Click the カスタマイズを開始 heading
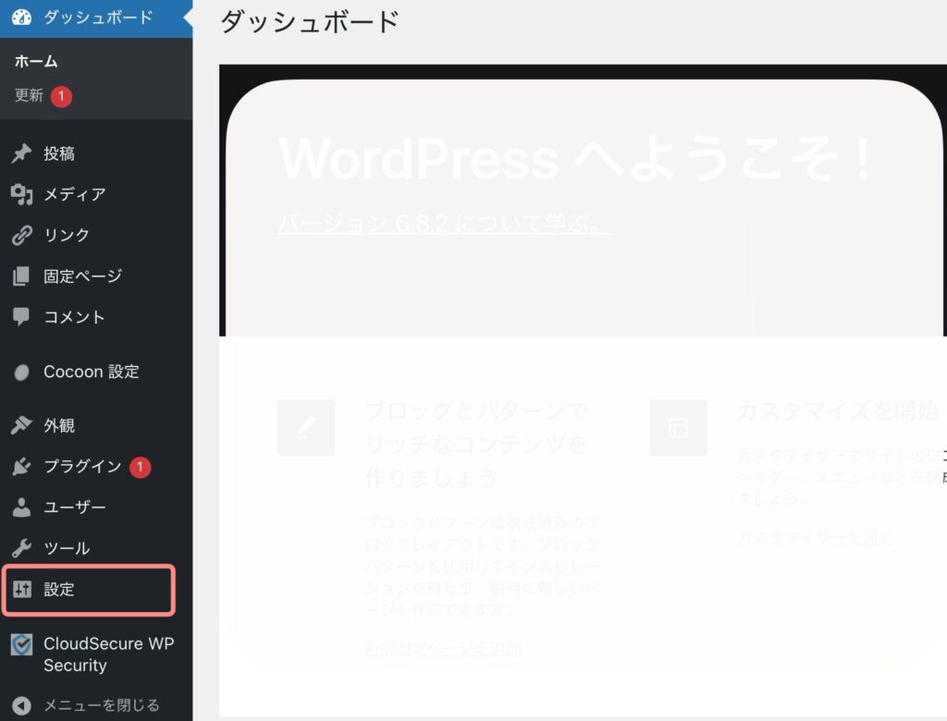Viewport: 947px width, 721px height. pos(838,410)
